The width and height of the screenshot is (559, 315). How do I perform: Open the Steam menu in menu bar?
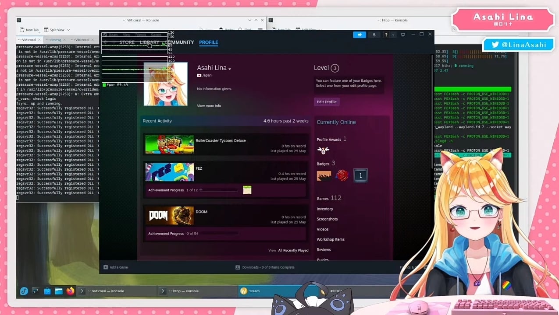[113, 35]
